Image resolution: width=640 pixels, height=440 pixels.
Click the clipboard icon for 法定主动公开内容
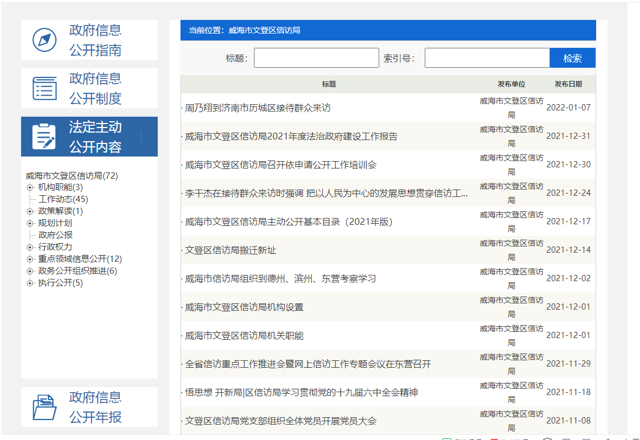coord(44,137)
